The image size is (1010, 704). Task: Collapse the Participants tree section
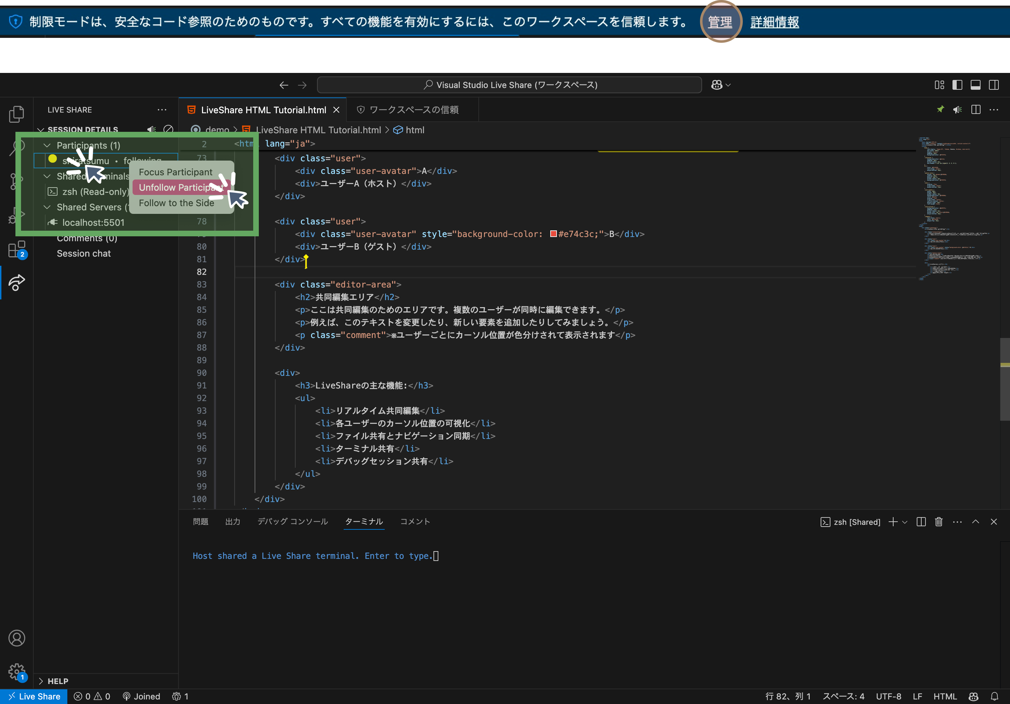pos(47,145)
